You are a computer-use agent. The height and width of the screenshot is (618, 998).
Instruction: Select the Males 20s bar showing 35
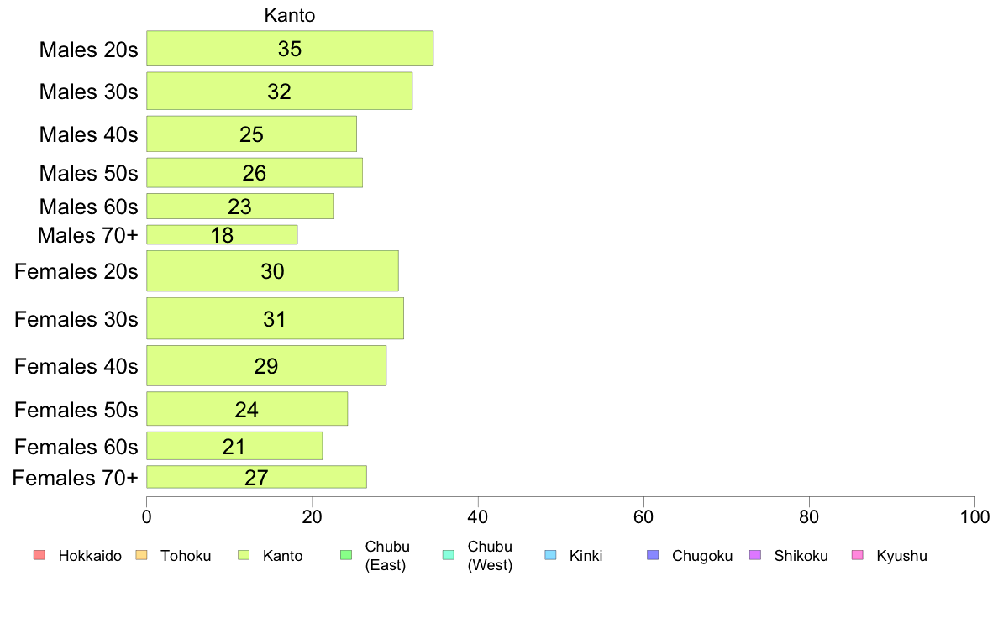coord(290,49)
